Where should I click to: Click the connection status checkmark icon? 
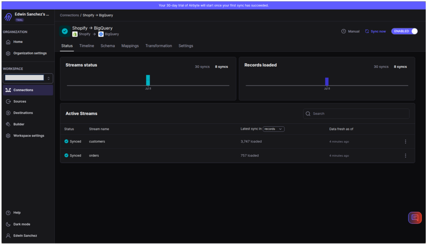click(65, 31)
